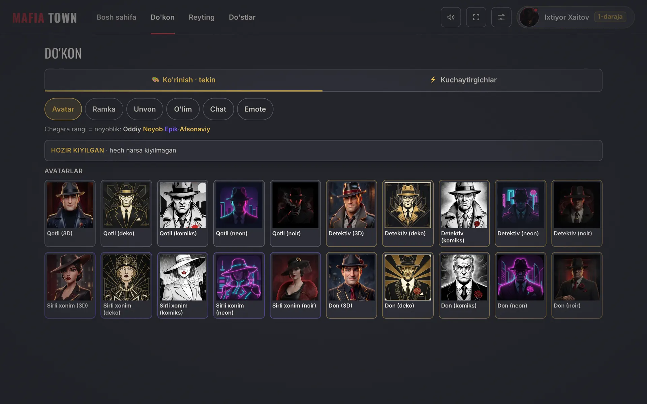Viewport: 647px width, 404px height.
Task: Select the Ramka category pill
Action: [104, 109]
